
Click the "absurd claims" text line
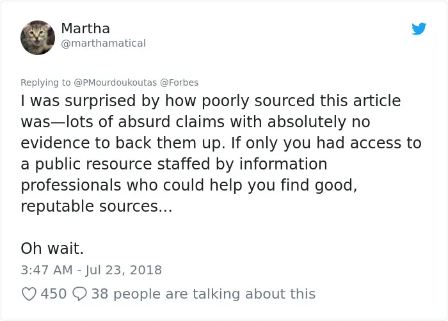[195, 122]
